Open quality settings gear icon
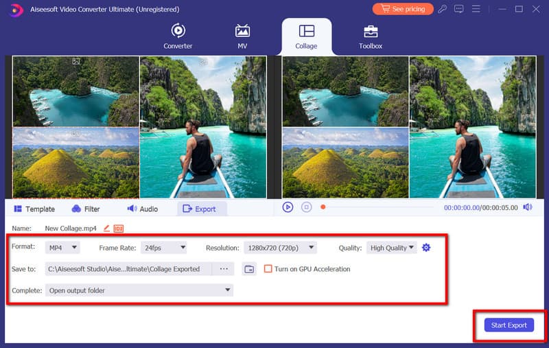The width and height of the screenshot is (549, 348). [x=426, y=248]
